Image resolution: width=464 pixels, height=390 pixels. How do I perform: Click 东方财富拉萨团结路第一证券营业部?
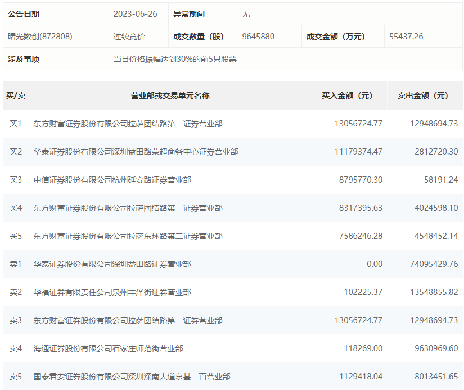[x=128, y=207]
